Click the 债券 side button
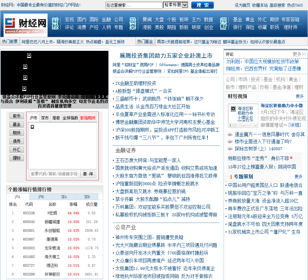 (17, 141)
